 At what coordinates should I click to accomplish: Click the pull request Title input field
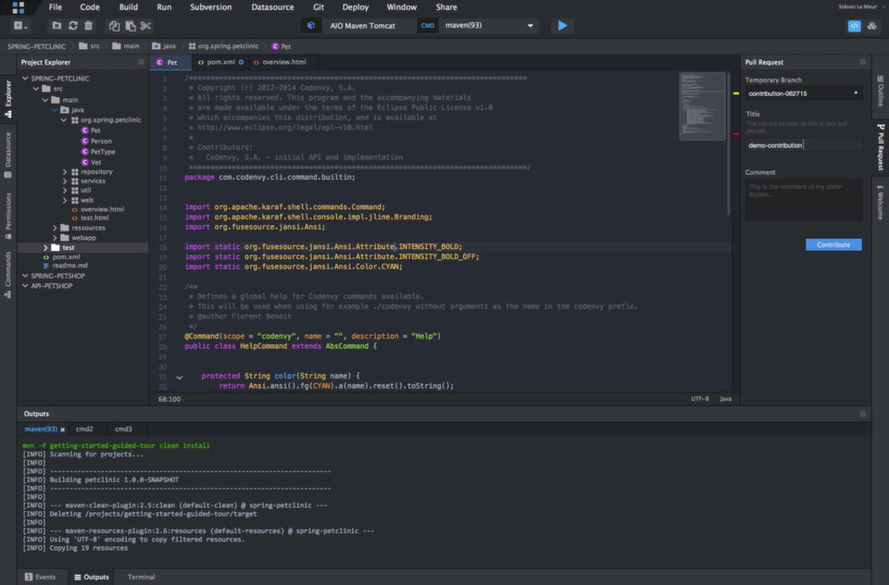pos(804,145)
